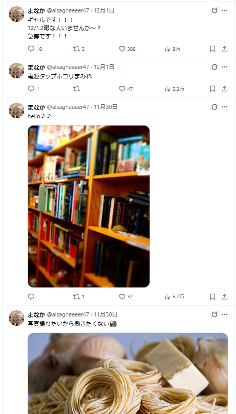Open the bookshelf photo

89,206
